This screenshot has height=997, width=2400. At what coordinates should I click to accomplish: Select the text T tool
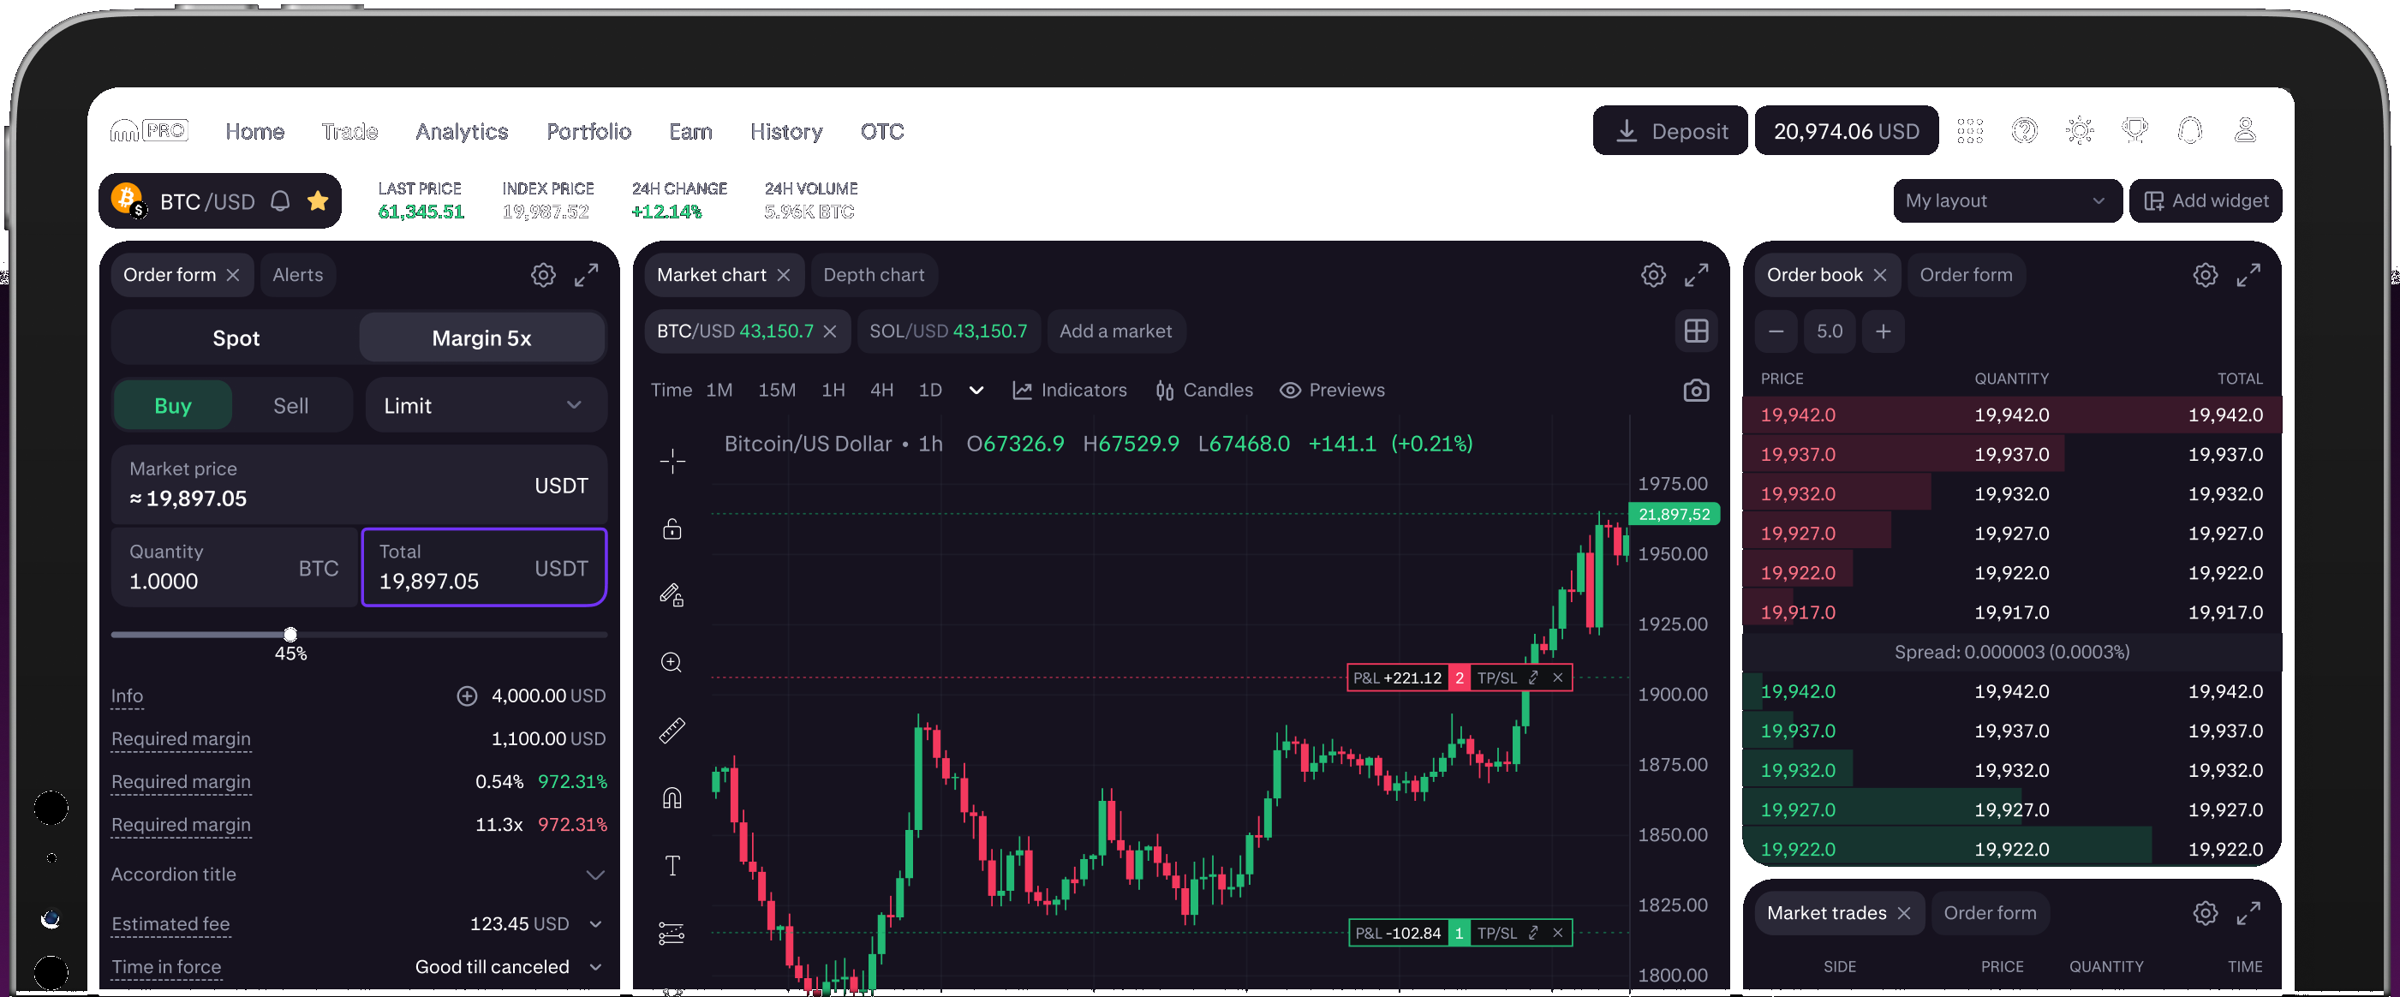tap(672, 866)
